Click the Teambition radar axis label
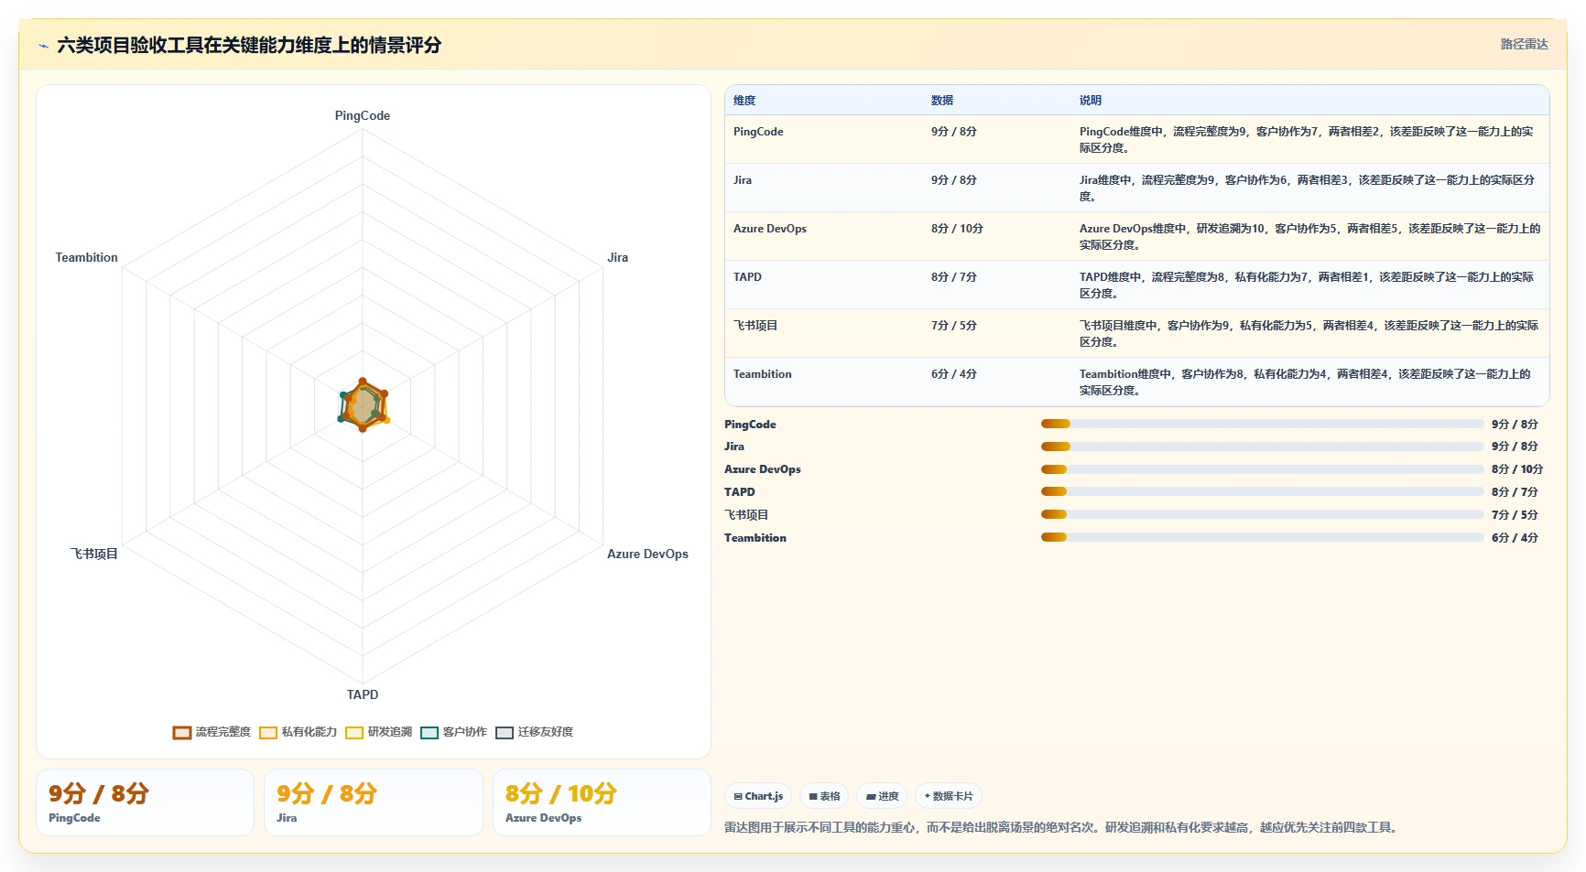Viewport: 1586px width, 872px height. (x=87, y=257)
